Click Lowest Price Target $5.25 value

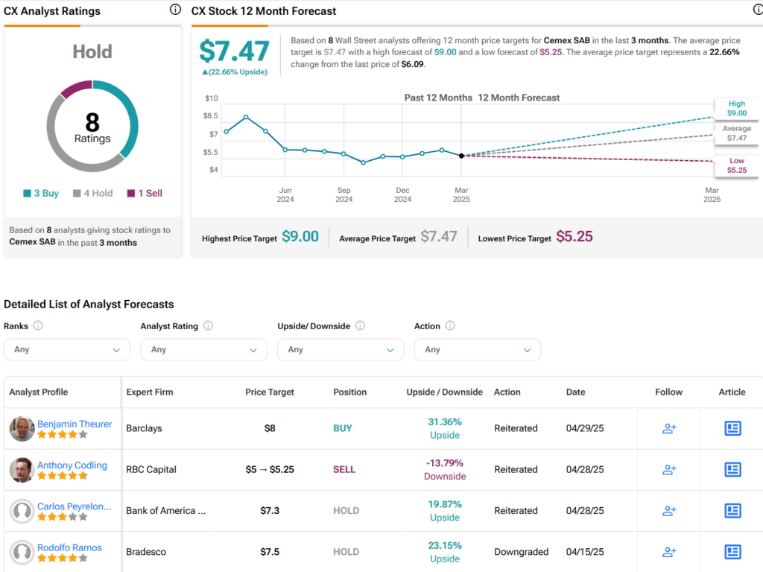coord(574,236)
